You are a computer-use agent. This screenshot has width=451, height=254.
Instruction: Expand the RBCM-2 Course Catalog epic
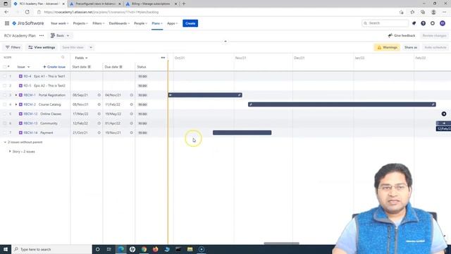pos(16,104)
